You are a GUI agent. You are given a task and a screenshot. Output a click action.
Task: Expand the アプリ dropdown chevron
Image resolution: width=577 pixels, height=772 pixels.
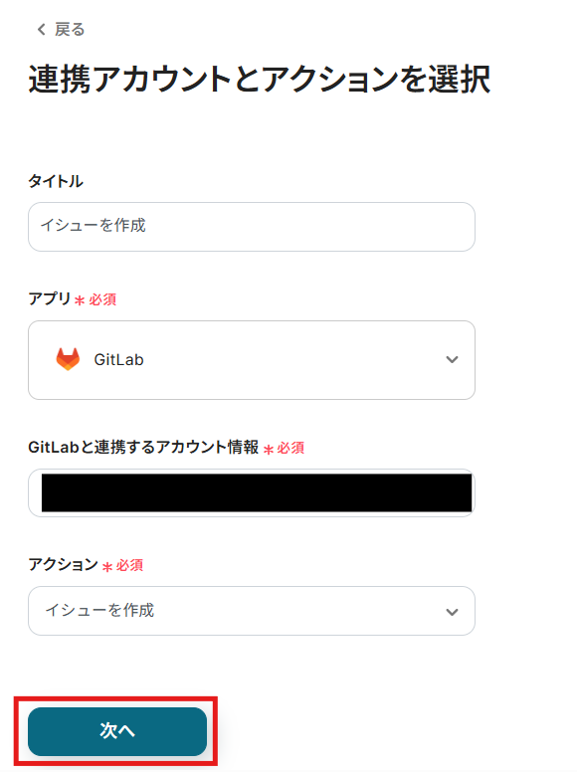[452, 359]
